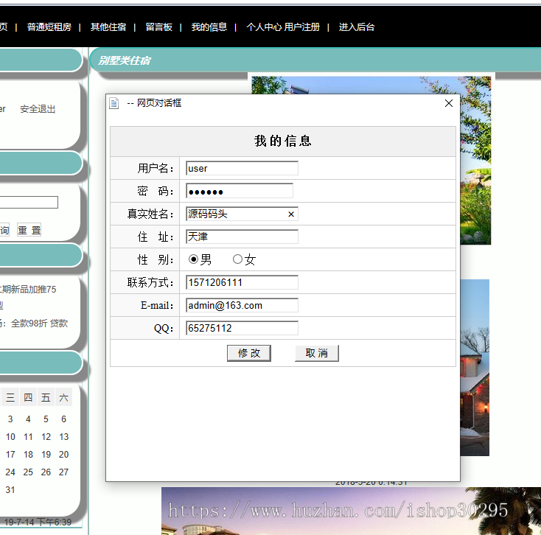The image size is (541, 535).
Task: Click the palm-tree sunset villa image at the bottom
Action: click(352, 511)
